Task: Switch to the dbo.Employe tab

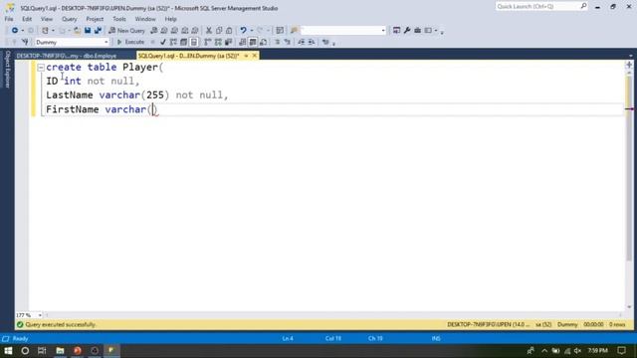Action: point(67,56)
